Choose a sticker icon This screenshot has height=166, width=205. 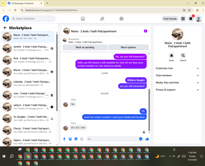(76, 139)
